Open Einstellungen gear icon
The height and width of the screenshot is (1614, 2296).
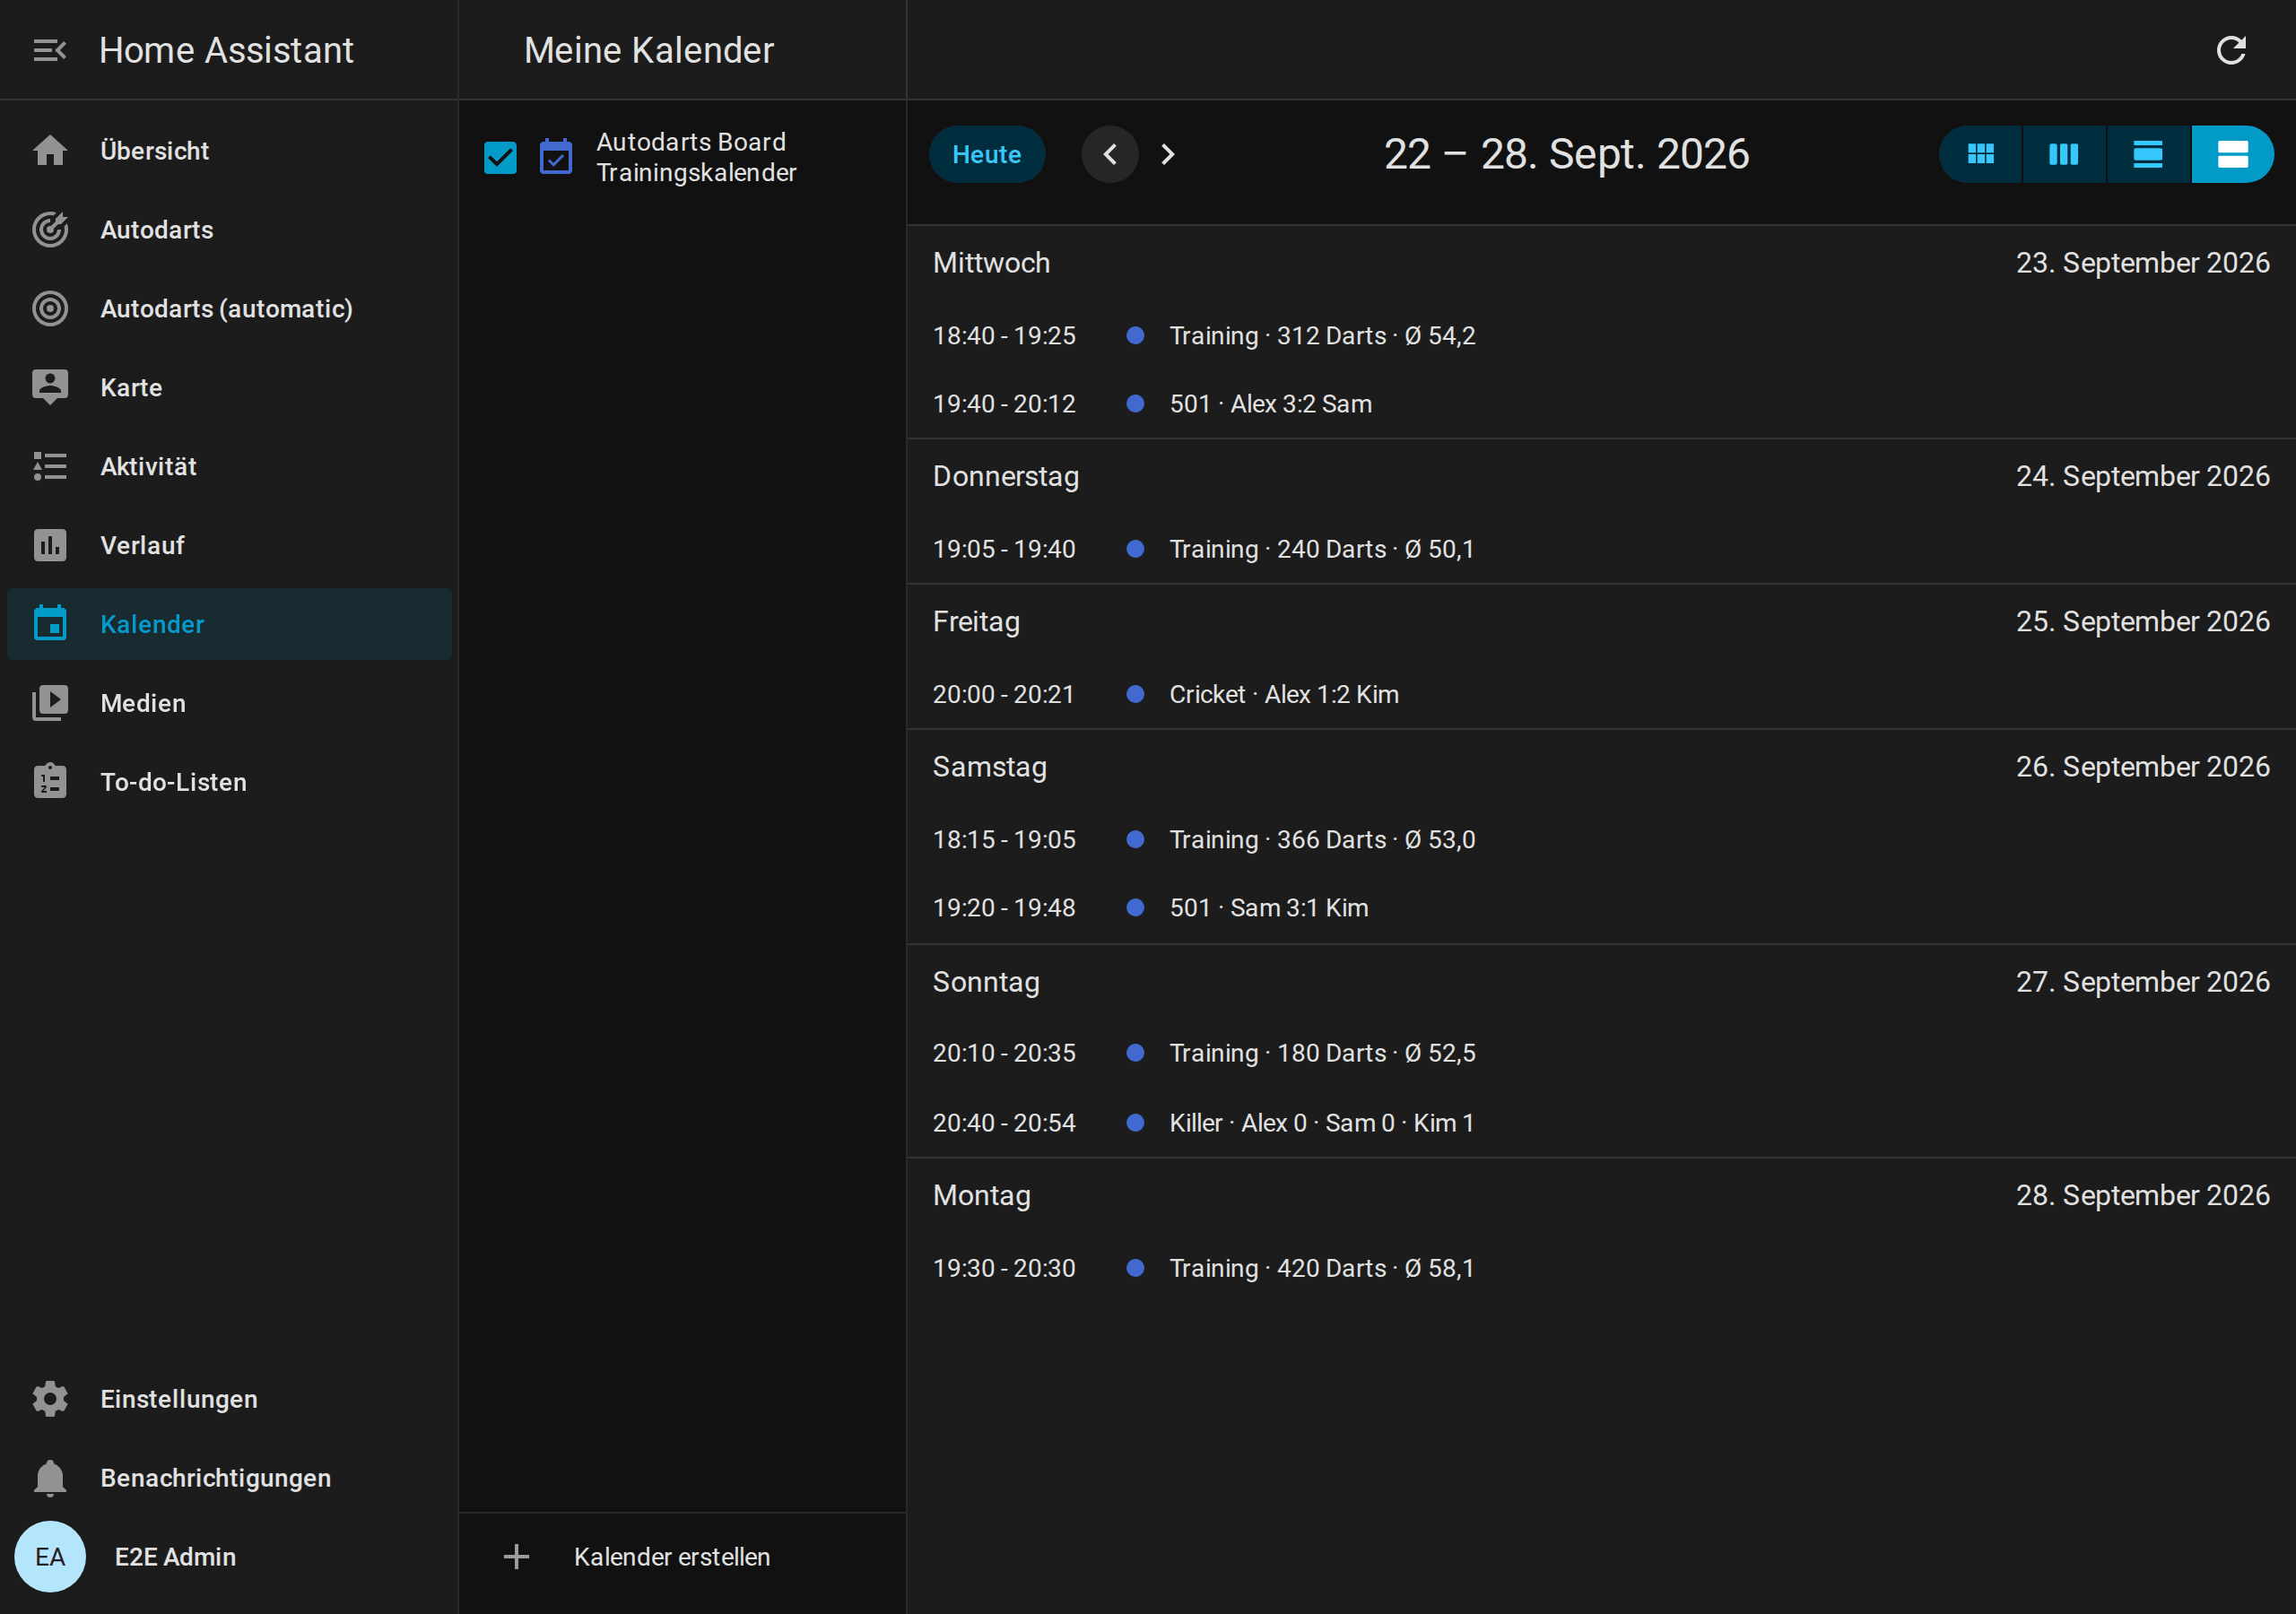click(x=50, y=1399)
